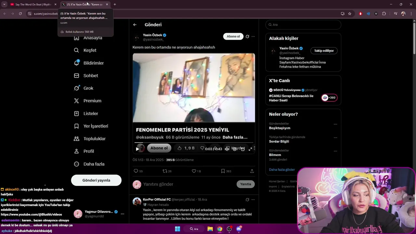Image resolution: width=416 pixels, height=234 pixels.
Task: Open account switcher dots next to Yagmur Dilavero
Action: [123, 214]
